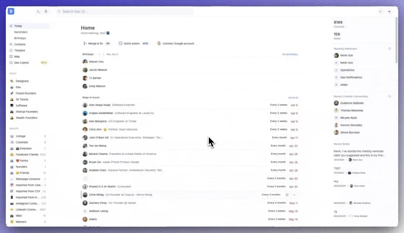
Task: Focus the Search Dex field
Action: point(125,11)
